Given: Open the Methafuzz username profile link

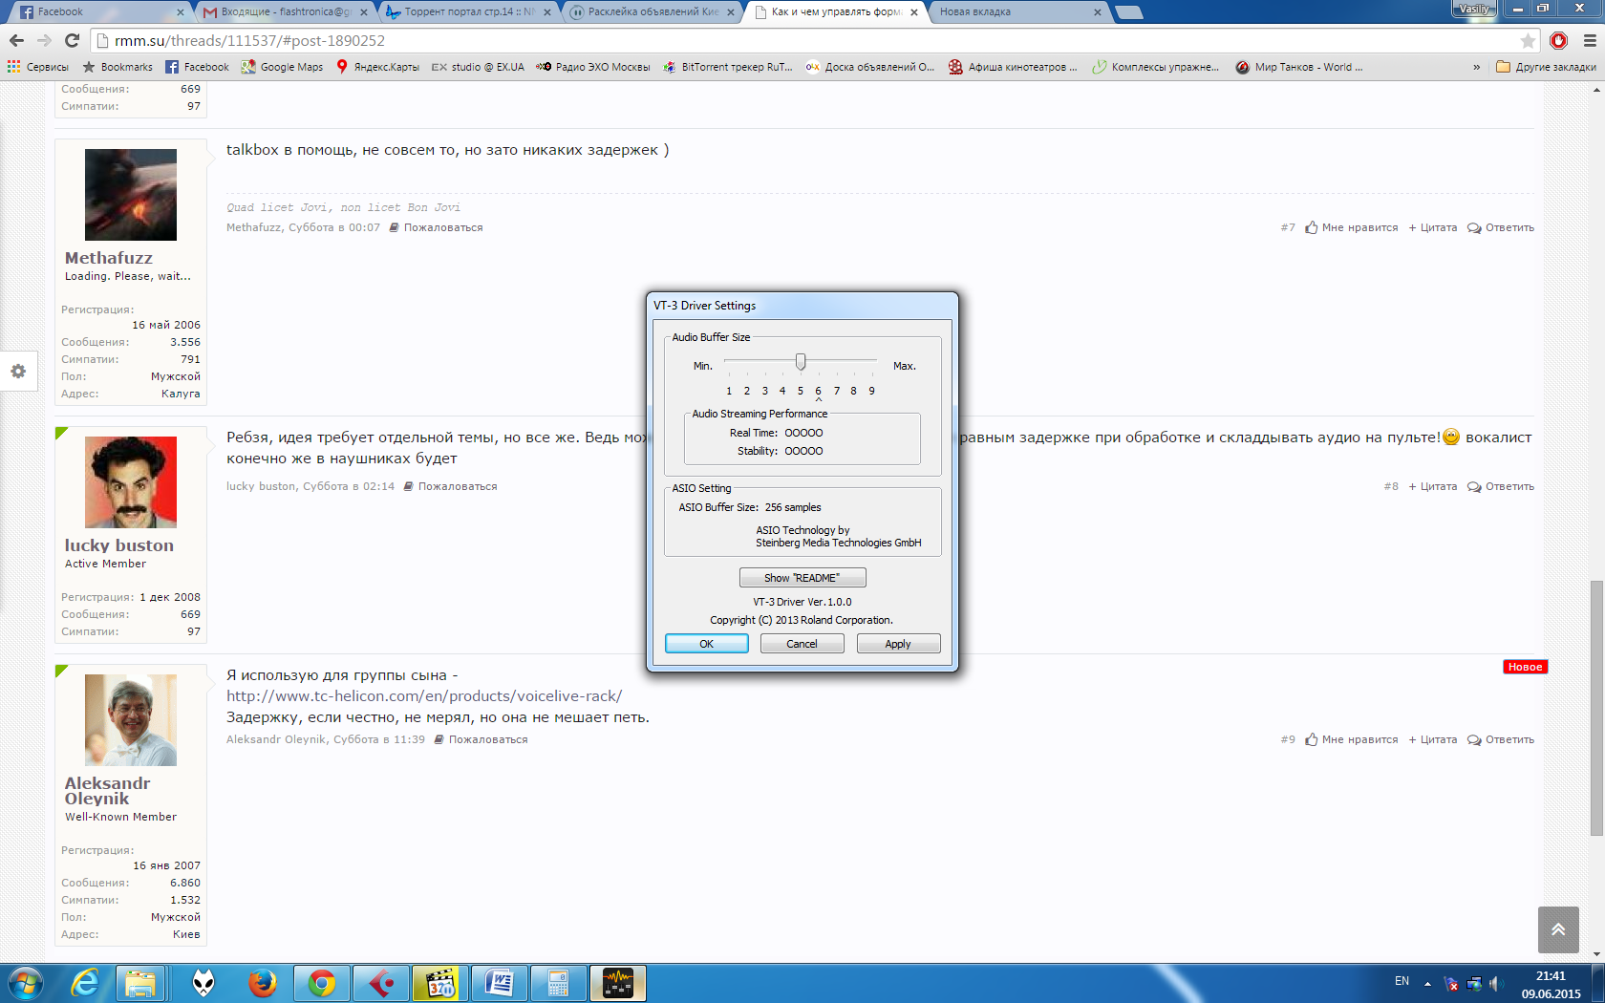Looking at the screenshot, I should tap(109, 258).
